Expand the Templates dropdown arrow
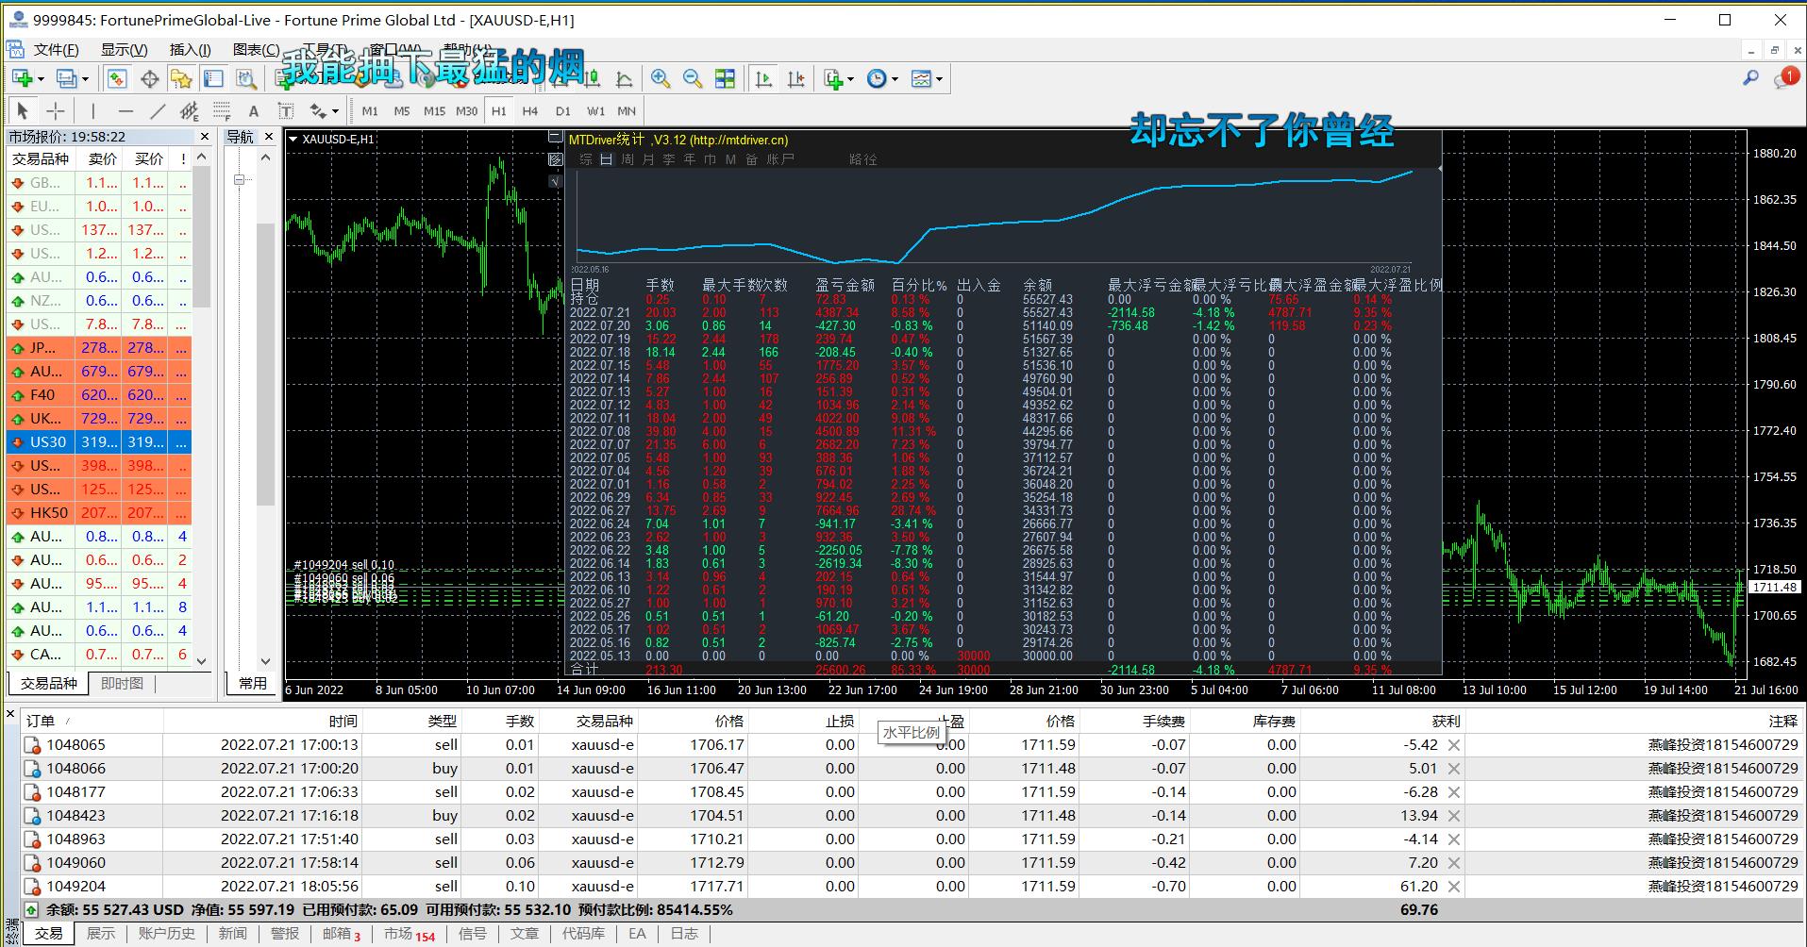The image size is (1807, 947). pos(939,79)
